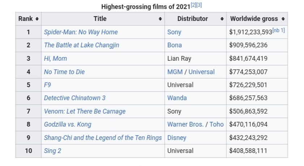This screenshot has width=304, height=166.
Task: Sort table by Title column arrows
Action: pyautogui.click(x=160, y=19)
